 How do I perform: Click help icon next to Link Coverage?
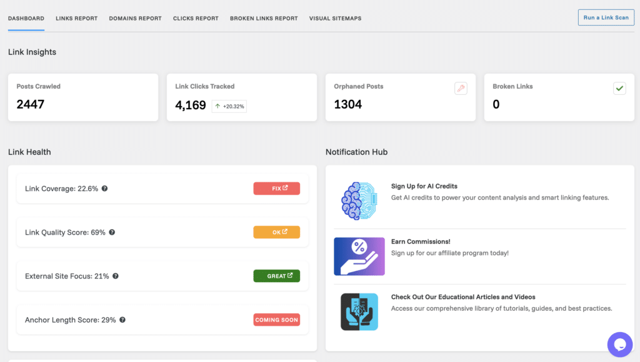point(104,188)
